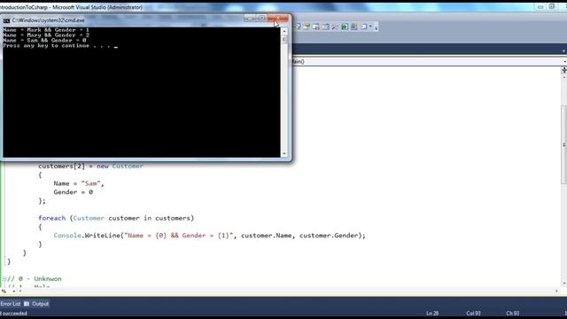Screen dimensions: 567x319
Task: Open the dropdown arrow beside the command window icon
Action: pyautogui.click(x=370, y=27)
